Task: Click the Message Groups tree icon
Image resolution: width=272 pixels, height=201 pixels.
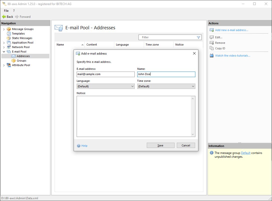Action: (9, 29)
